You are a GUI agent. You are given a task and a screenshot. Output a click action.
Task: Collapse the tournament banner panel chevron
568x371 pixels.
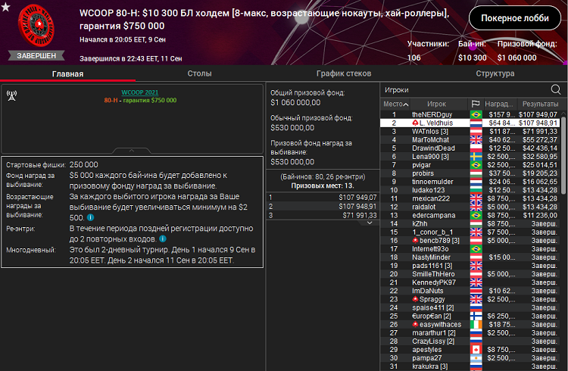tap(132, 151)
